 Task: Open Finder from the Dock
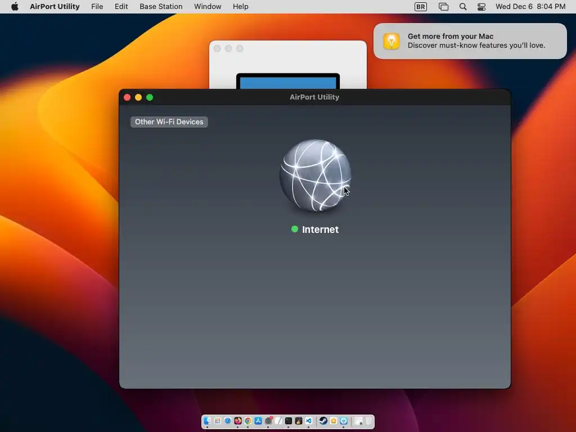tap(207, 421)
